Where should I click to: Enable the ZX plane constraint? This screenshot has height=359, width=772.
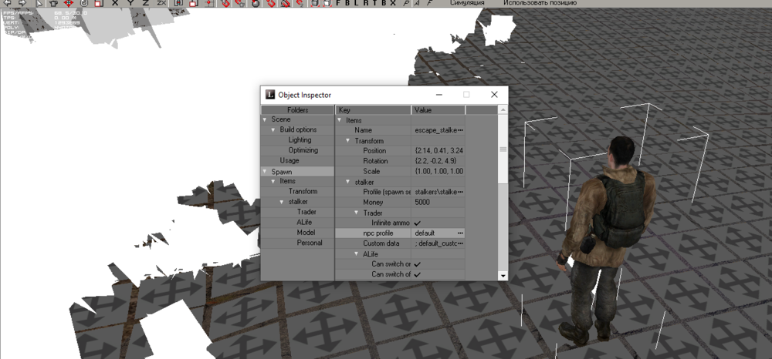(x=161, y=3)
